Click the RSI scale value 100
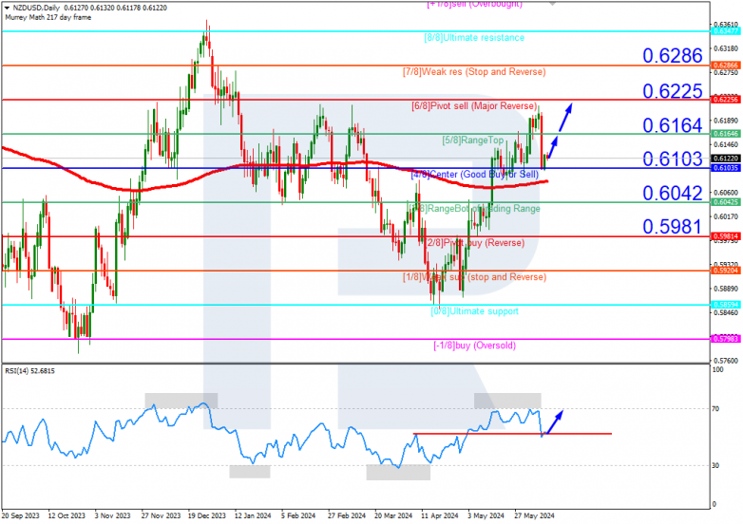This screenshot has width=743, height=524. pos(718,369)
